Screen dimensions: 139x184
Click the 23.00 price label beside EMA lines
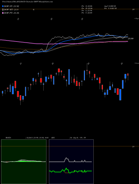[131, 38]
